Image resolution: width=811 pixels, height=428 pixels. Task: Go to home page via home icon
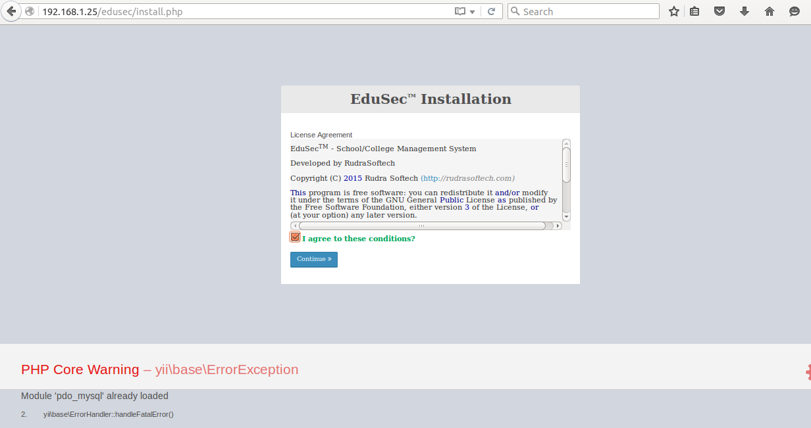pos(769,11)
